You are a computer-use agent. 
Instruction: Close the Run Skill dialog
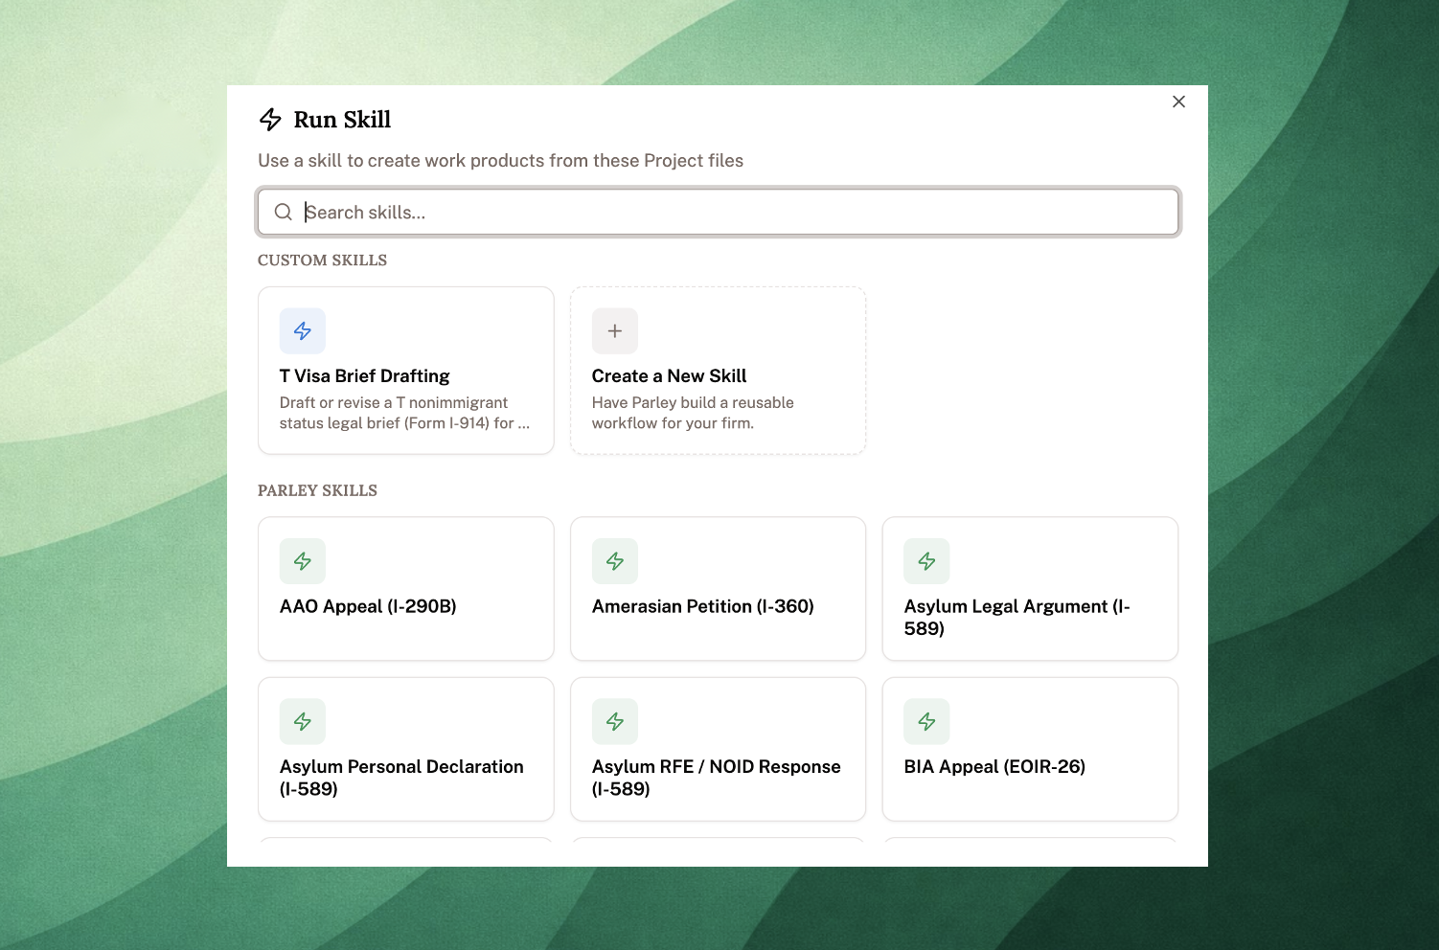tap(1178, 102)
